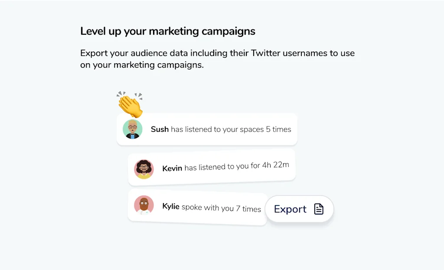Screen dimensions: 444x270
Task: Click the bold name "Kevin"
Action: tap(172, 168)
